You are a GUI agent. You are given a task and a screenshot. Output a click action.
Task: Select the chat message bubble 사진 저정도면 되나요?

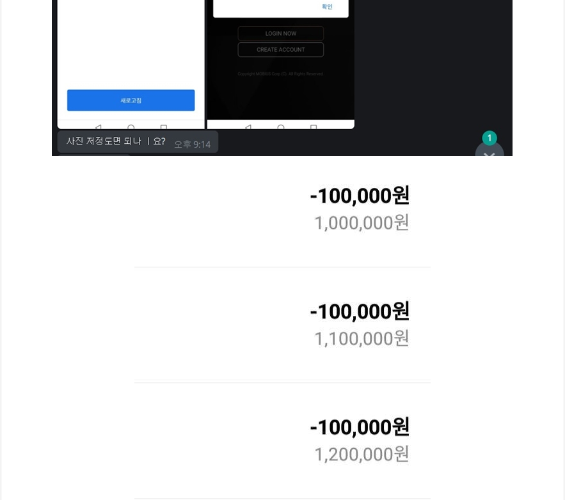(x=138, y=142)
